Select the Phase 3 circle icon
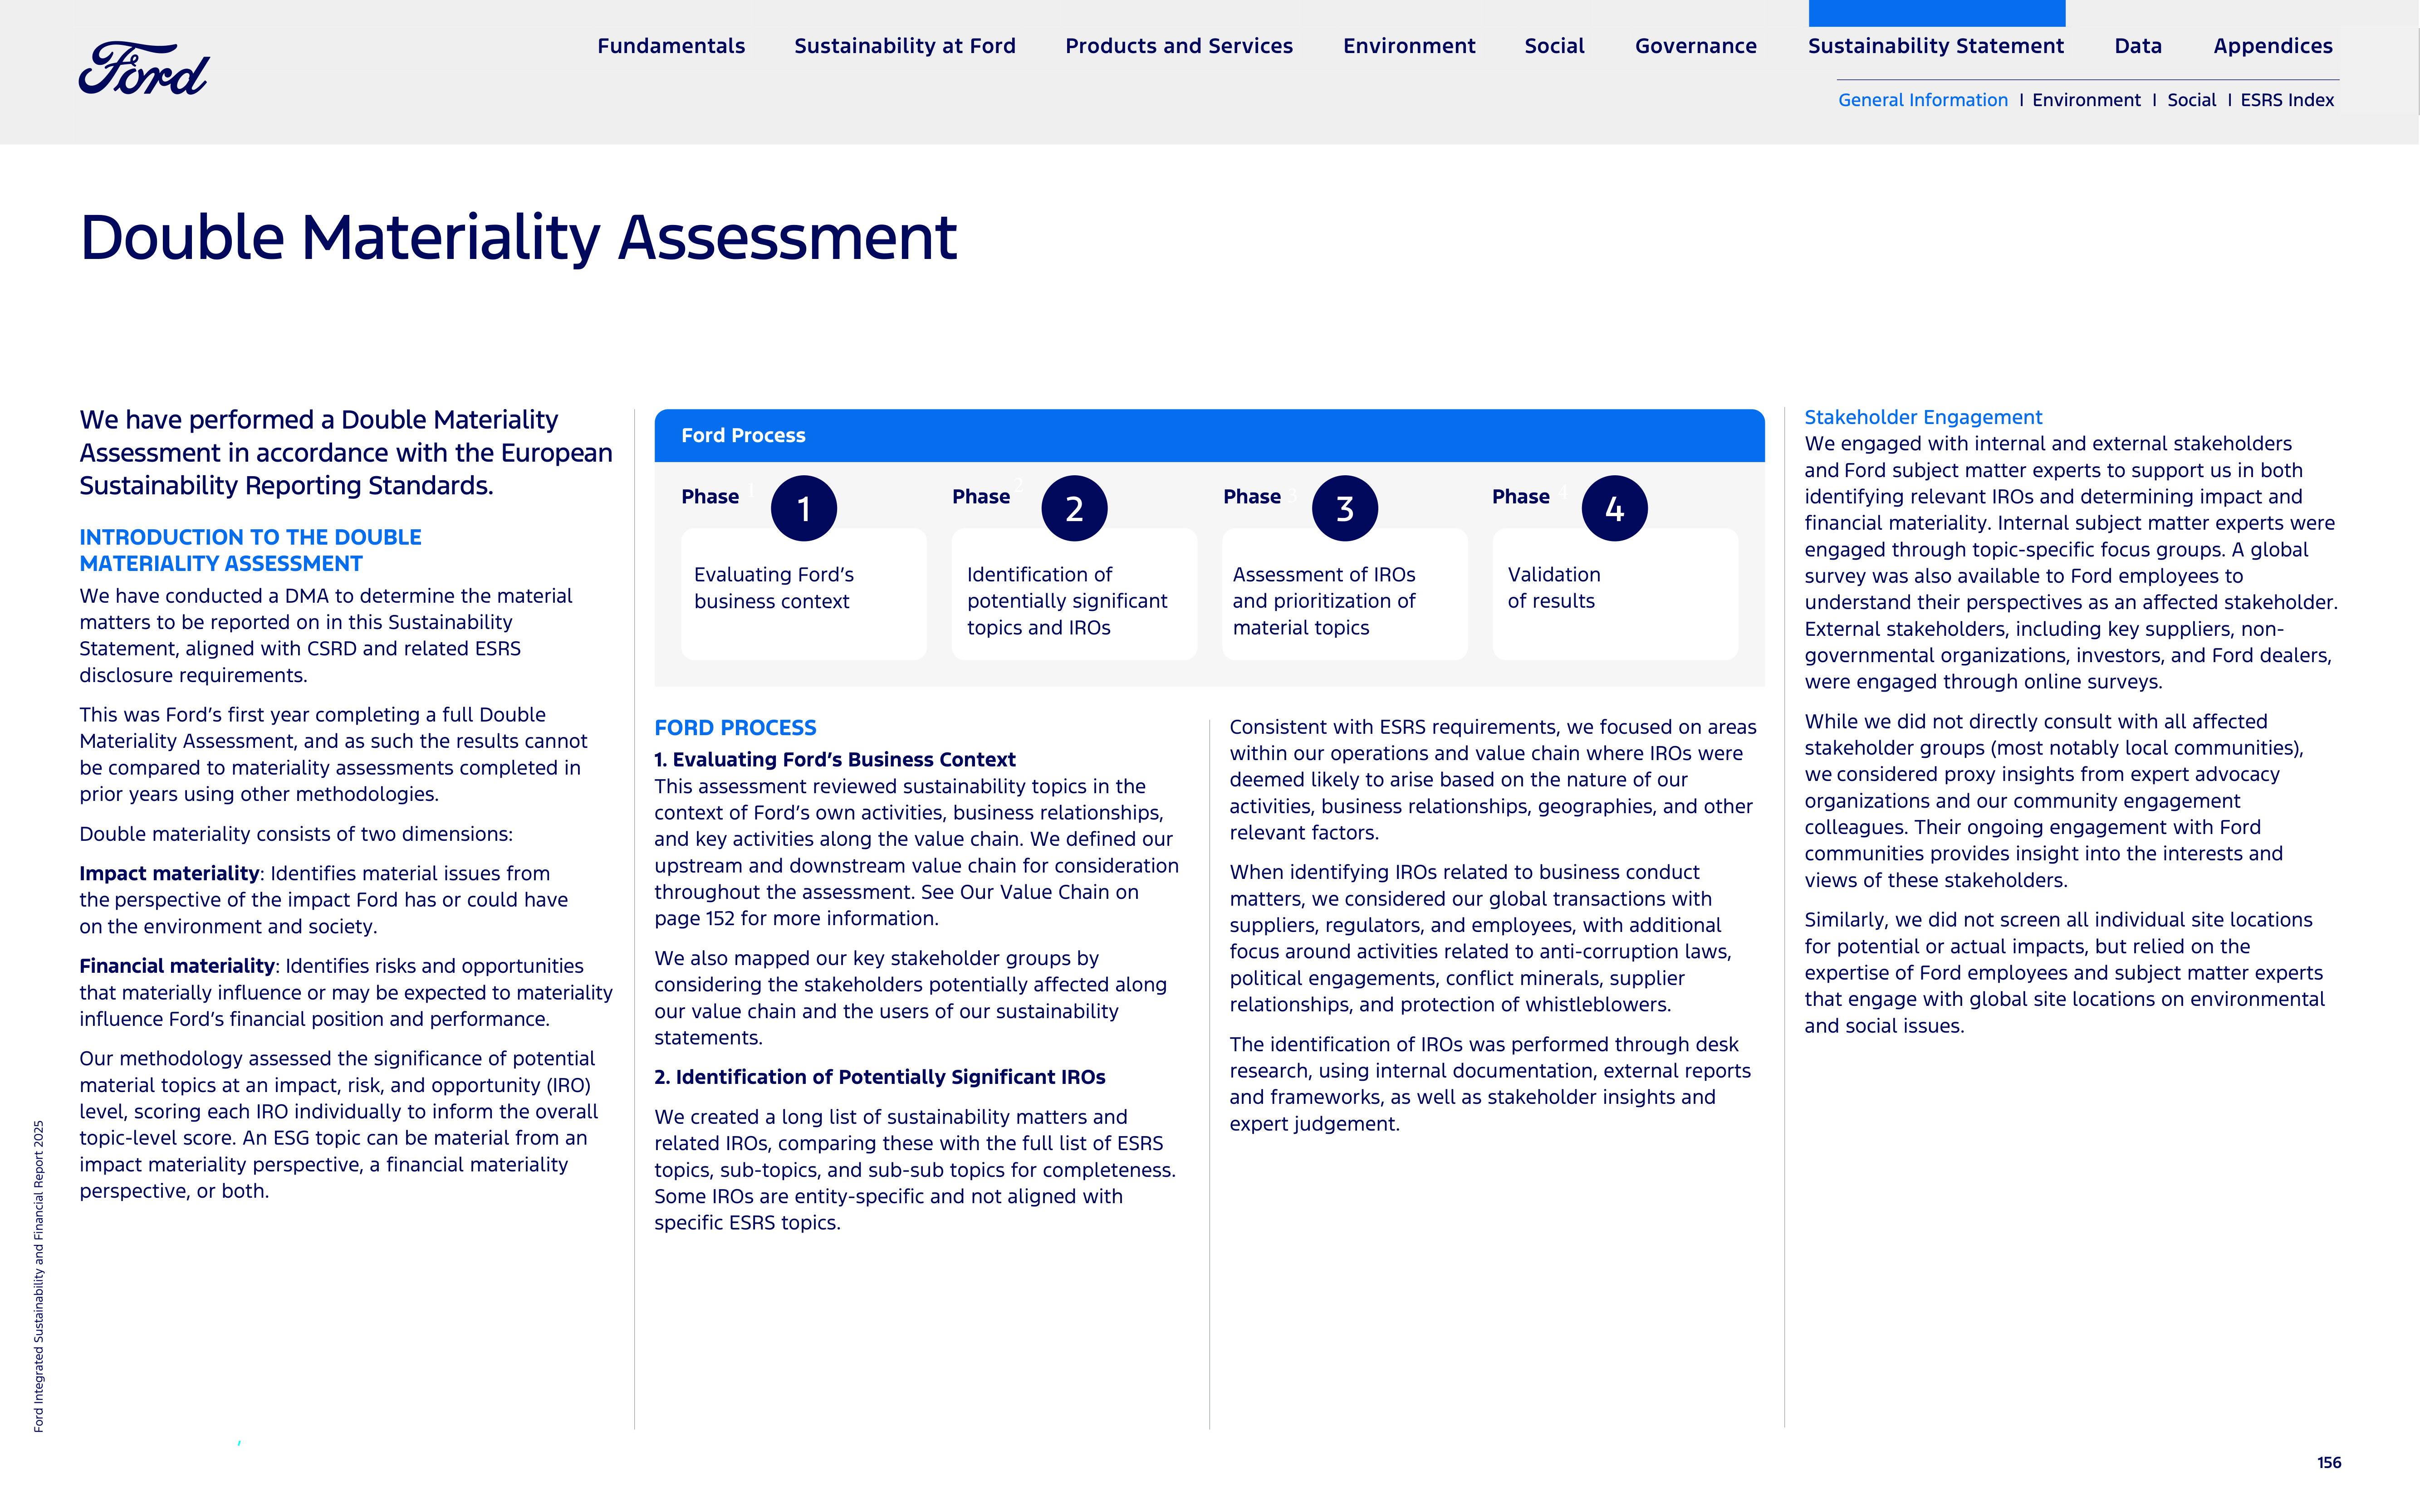 point(1345,508)
